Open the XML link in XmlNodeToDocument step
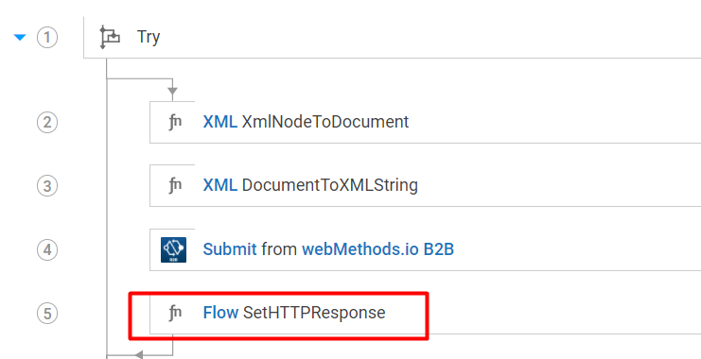This screenshot has height=359, width=701. coord(220,122)
